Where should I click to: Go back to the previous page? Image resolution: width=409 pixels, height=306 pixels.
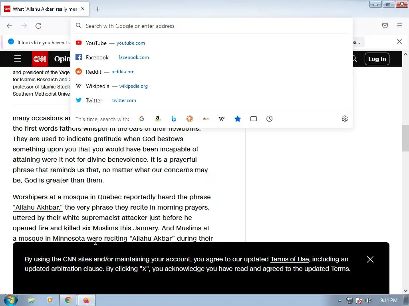tap(10, 26)
